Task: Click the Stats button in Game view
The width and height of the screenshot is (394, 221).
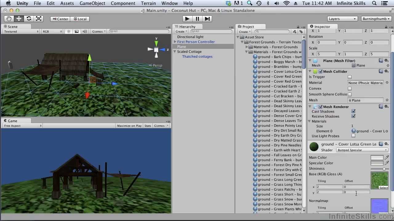Action: click(148, 126)
